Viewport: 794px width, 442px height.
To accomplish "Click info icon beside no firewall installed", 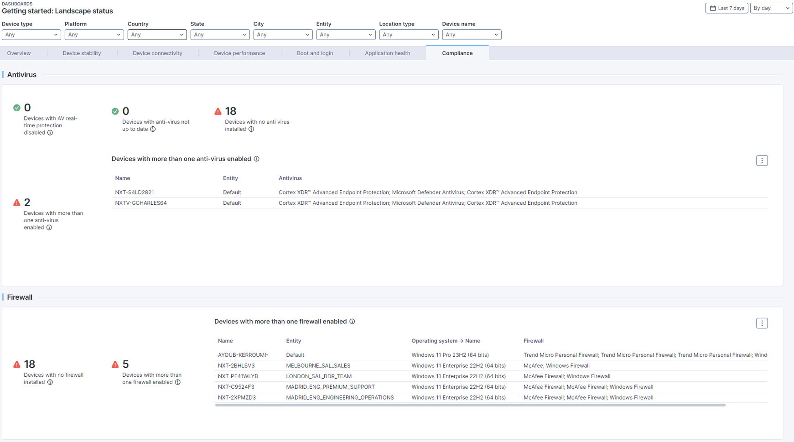I will [x=50, y=382].
